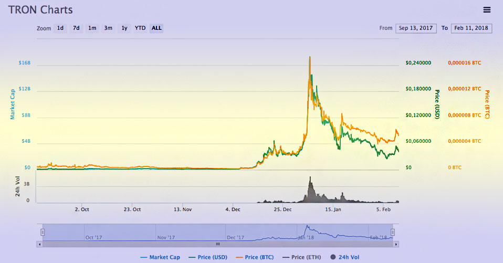The image size is (503, 263).
Task: Click the From date field
Action: pos(416,28)
